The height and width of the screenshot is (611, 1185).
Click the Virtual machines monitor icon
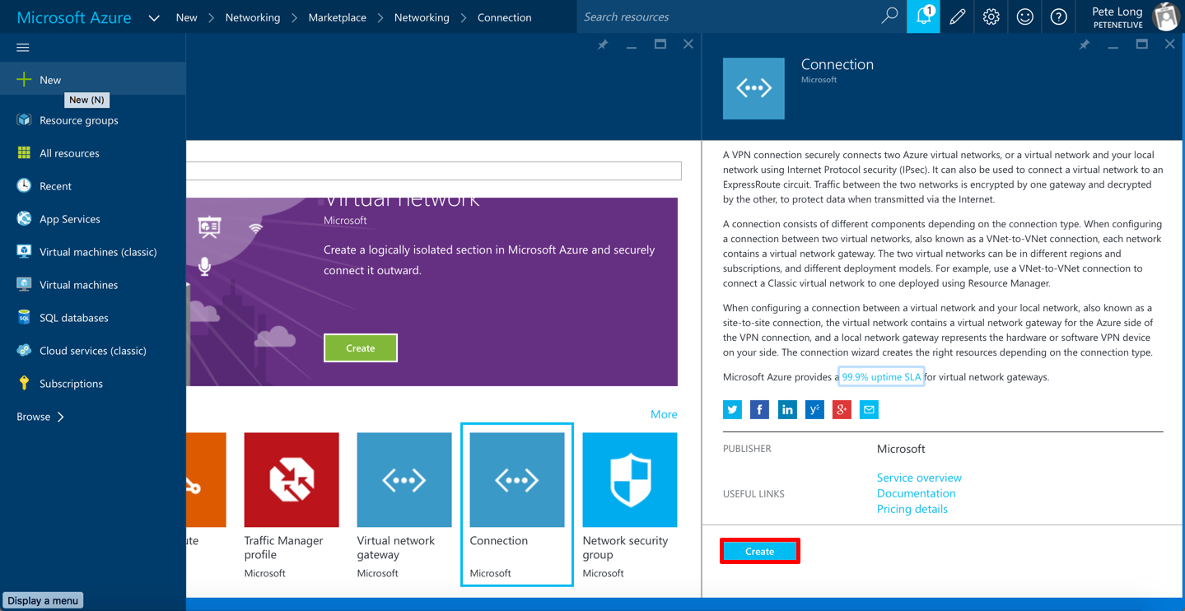point(24,285)
